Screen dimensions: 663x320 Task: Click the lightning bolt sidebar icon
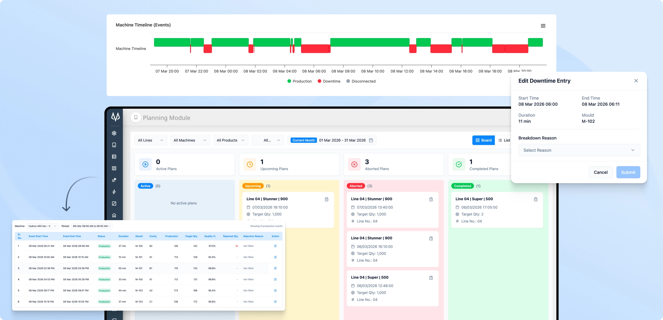pos(114,192)
